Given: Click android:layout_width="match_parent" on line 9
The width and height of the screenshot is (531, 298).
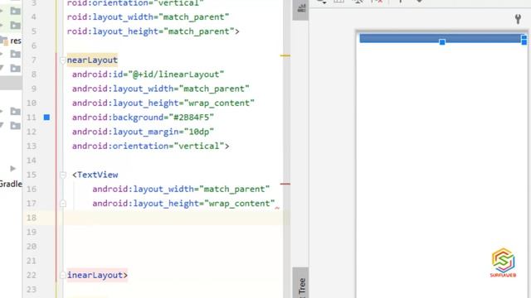Looking at the screenshot, I should click(x=160, y=89).
